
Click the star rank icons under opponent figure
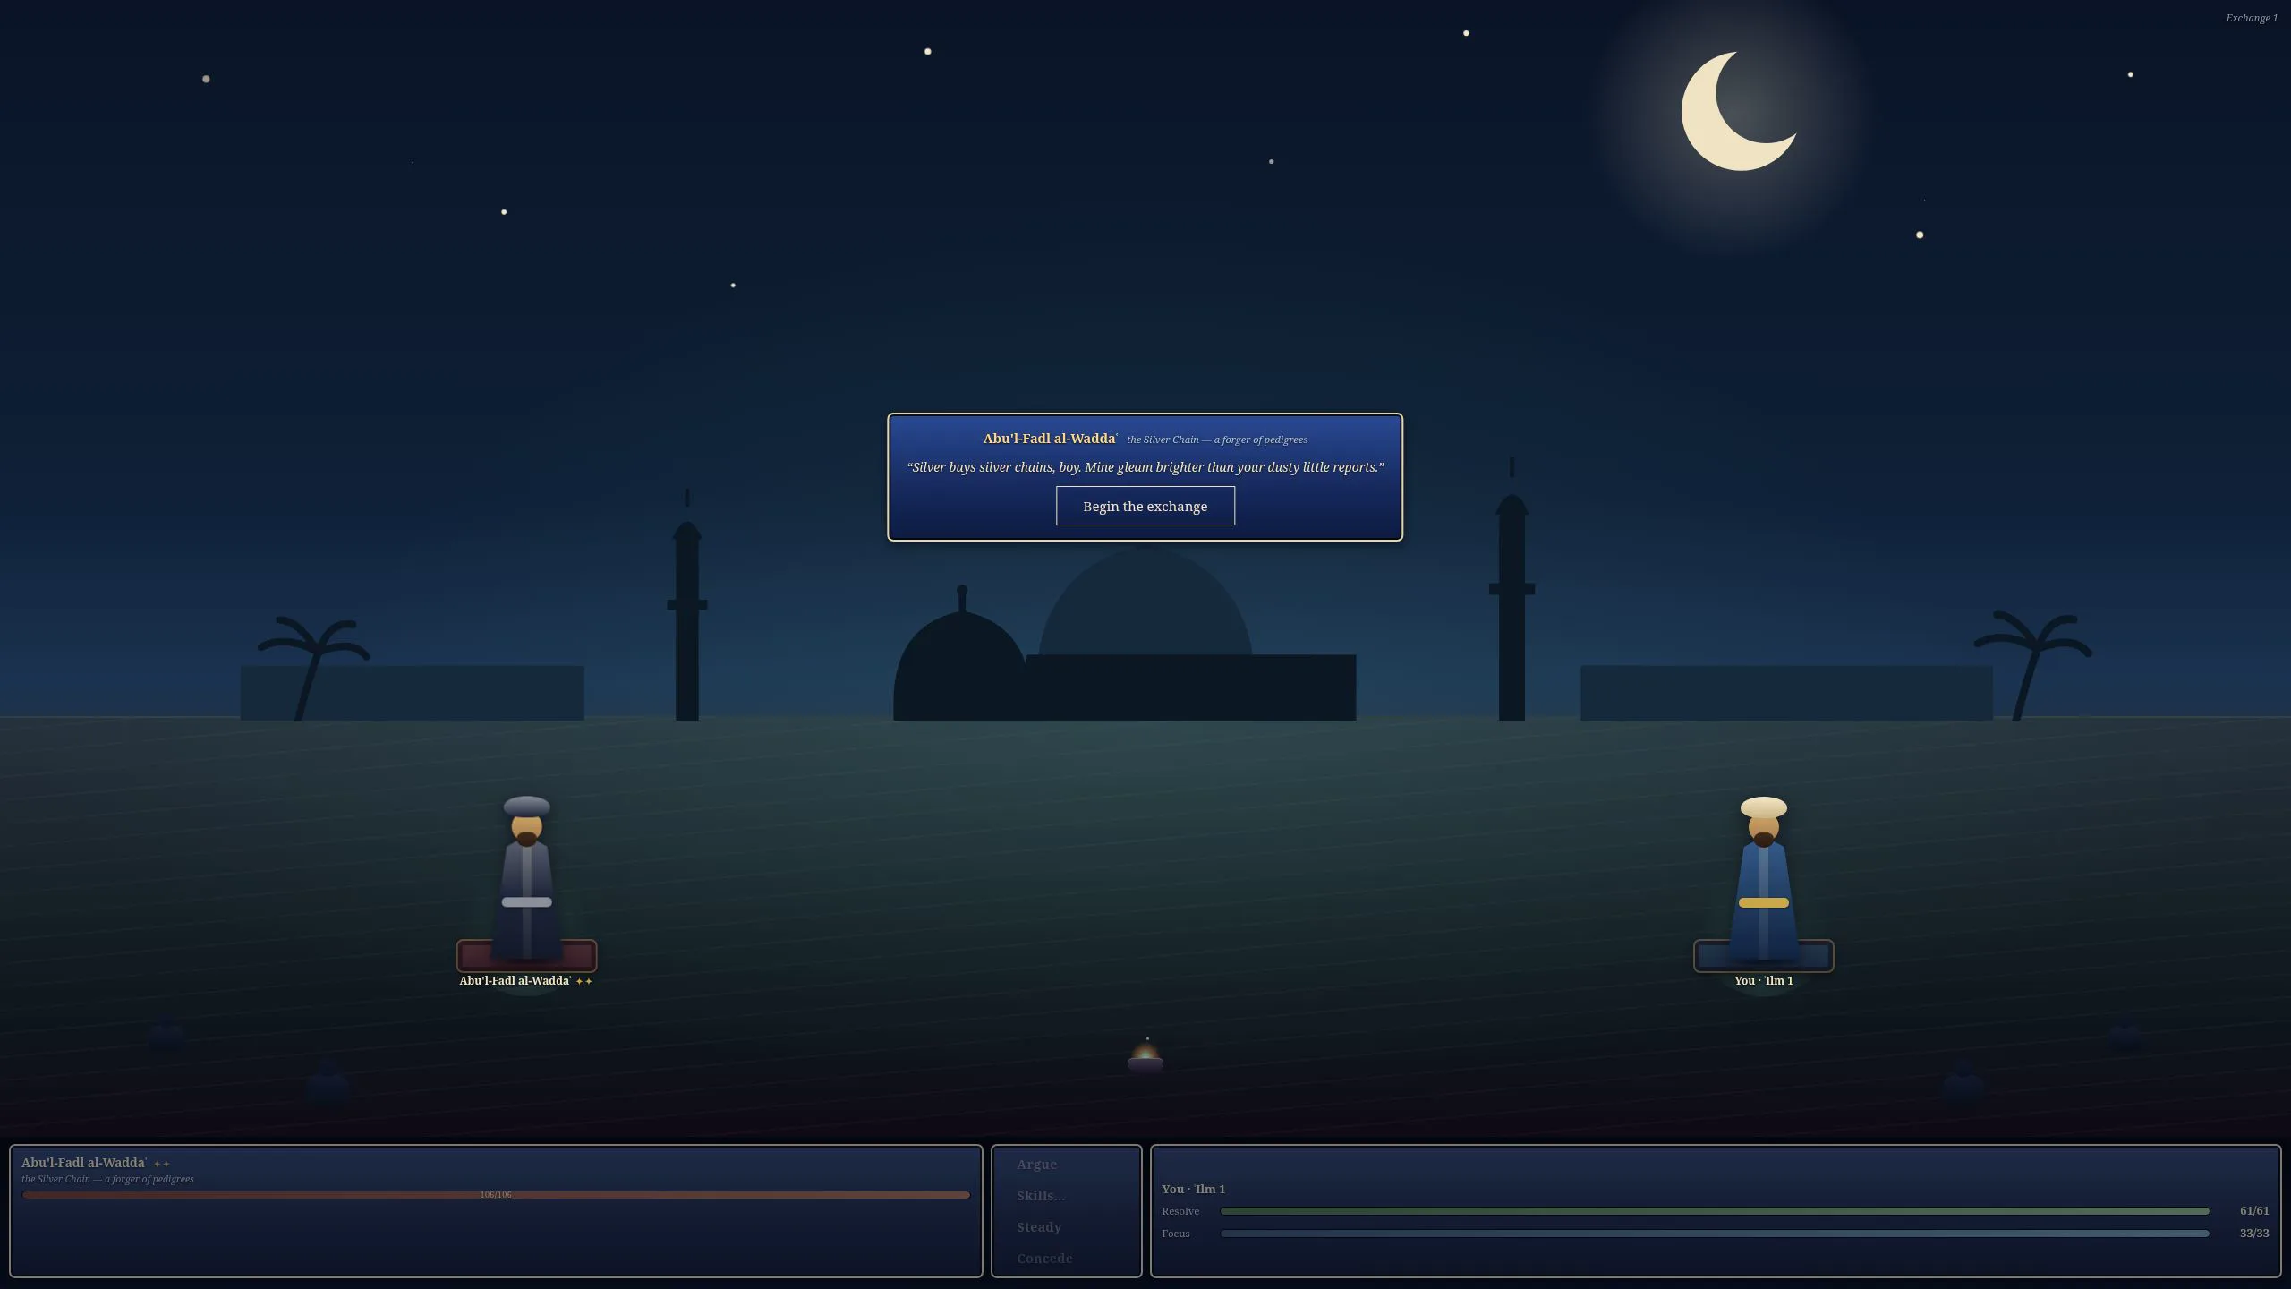pyautogui.click(x=583, y=982)
